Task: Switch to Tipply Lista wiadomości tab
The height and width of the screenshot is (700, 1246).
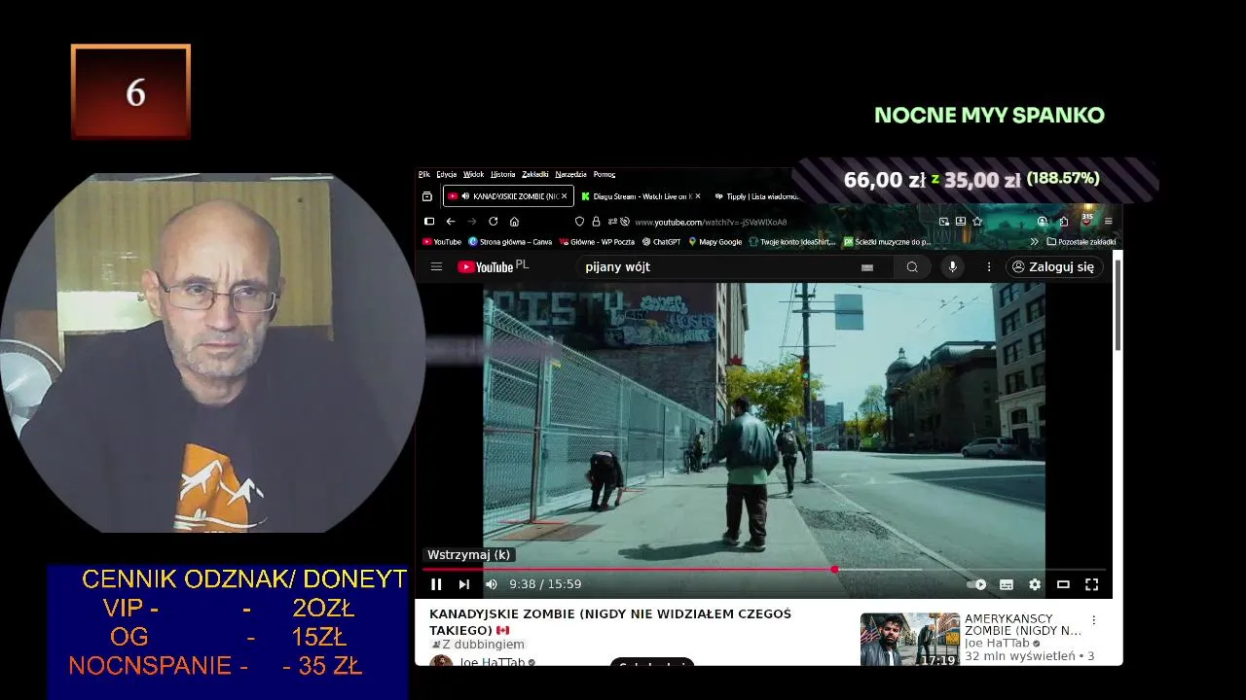Action: (x=755, y=196)
